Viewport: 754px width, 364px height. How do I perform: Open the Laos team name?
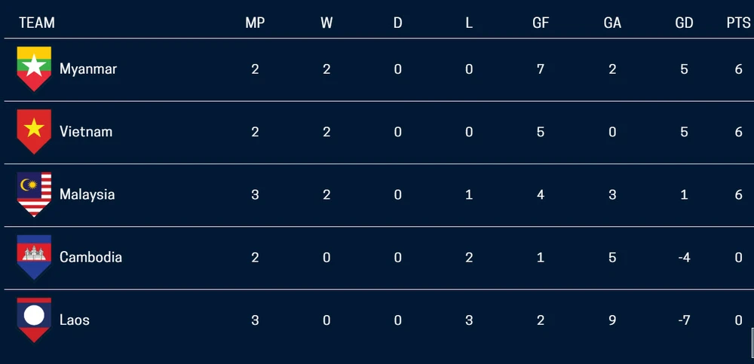click(75, 320)
